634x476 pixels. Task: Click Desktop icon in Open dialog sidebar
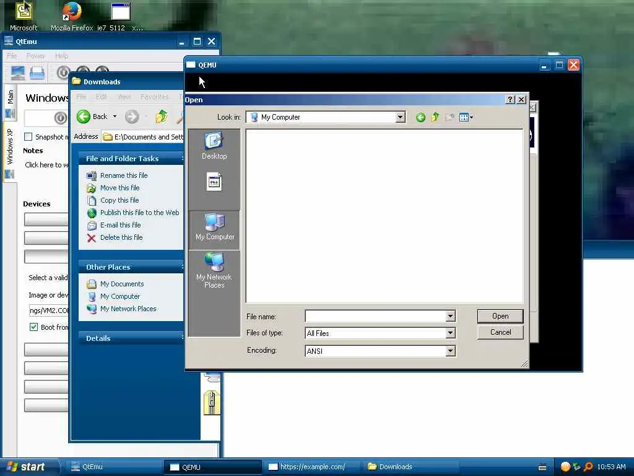click(x=214, y=145)
